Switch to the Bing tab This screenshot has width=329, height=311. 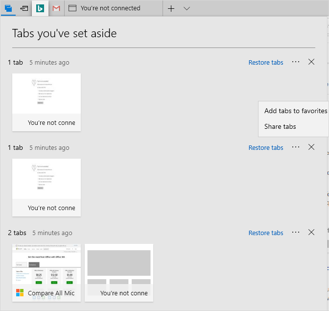(x=41, y=8)
